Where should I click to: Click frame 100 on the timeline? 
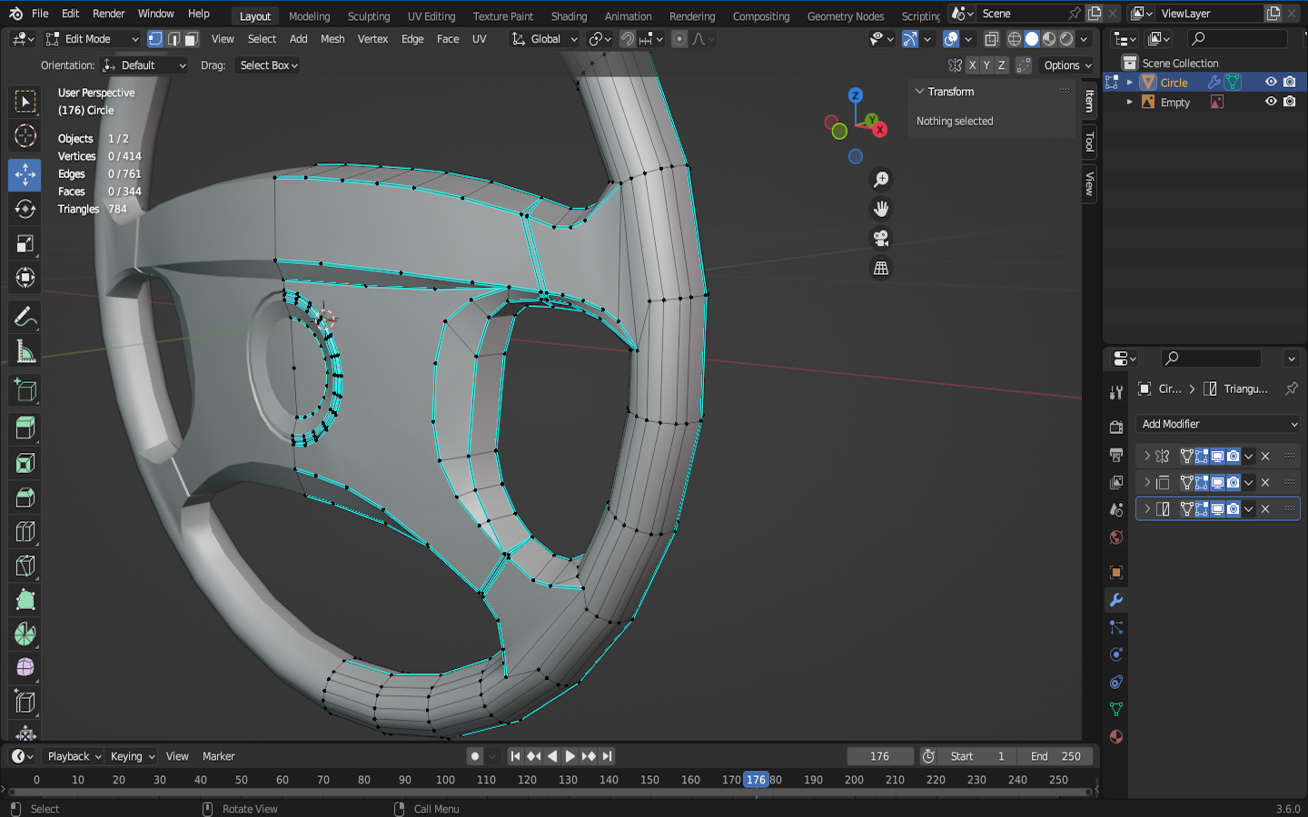pyautogui.click(x=445, y=780)
